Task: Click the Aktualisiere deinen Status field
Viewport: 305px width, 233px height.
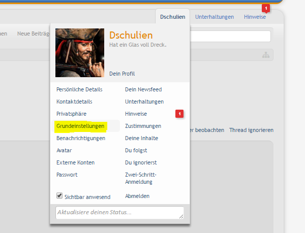Action: pyautogui.click(x=119, y=213)
